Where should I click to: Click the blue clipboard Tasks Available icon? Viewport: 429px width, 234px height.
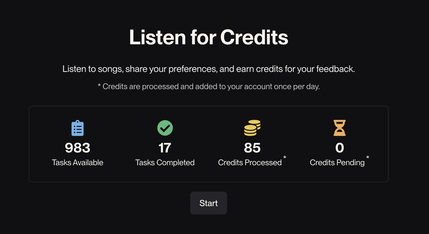click(x=78, y=128)
